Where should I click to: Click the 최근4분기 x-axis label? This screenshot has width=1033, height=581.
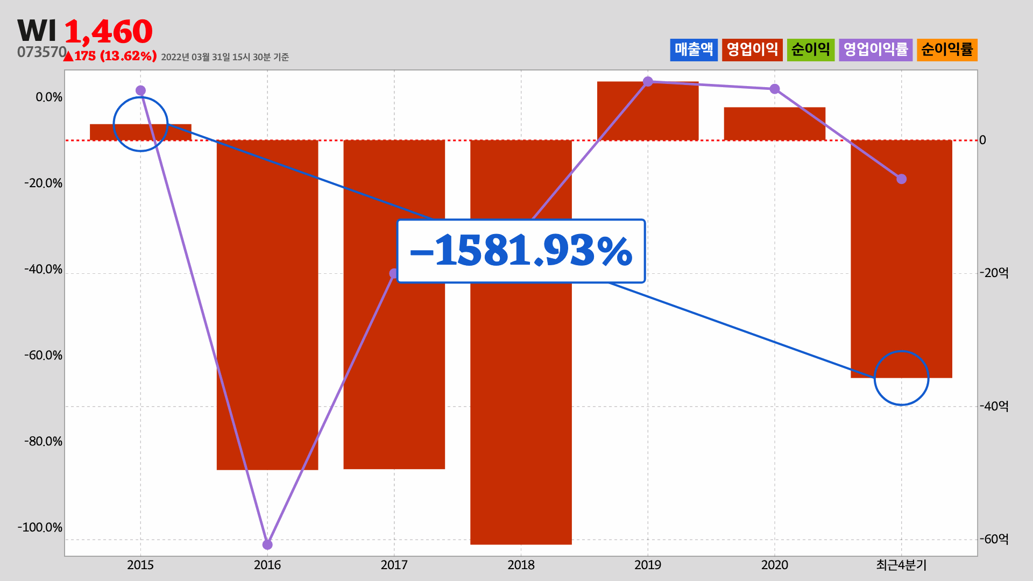(x=901, y=565)
